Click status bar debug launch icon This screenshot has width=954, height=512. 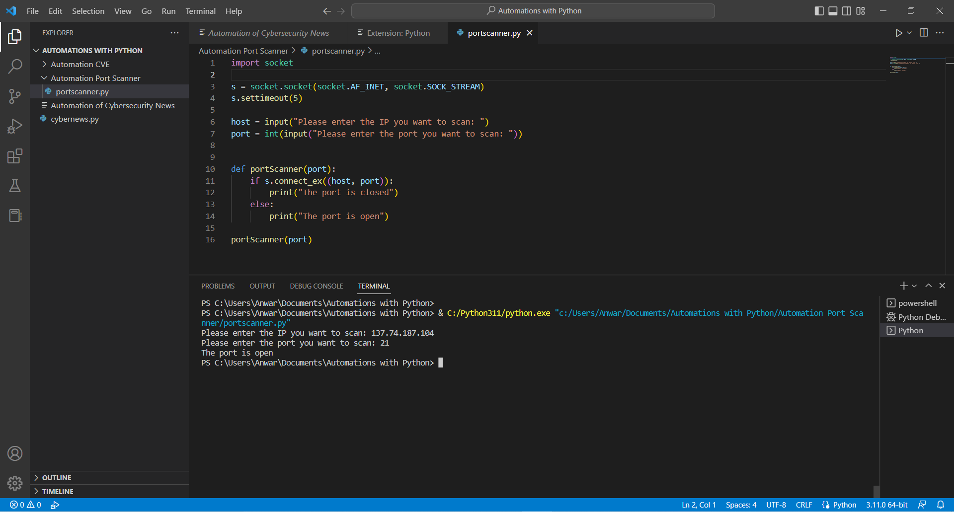(x=55, y=505)
